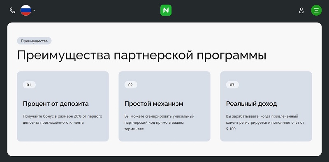329x162 pixels.
Task: Click the Процент от депозита title
Action: click(56, 104)
